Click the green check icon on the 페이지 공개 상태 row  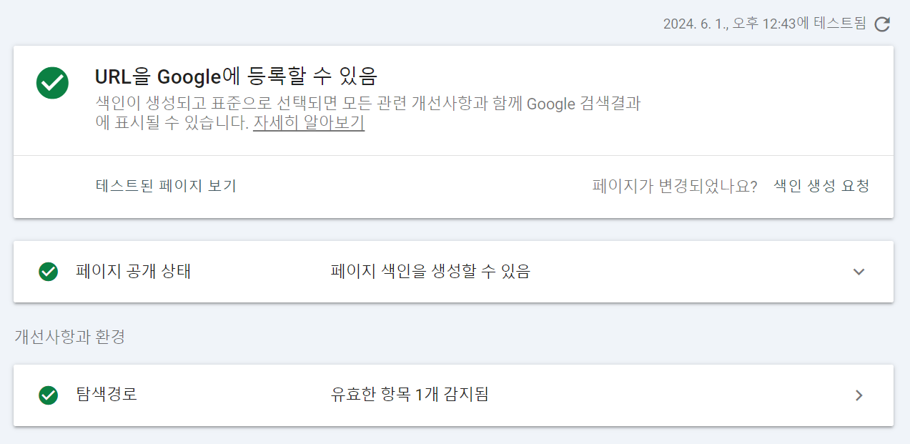[49, 272]
